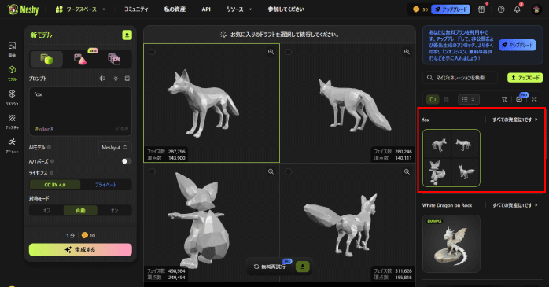Switch to folder view in assets panel
This screenshot has width=549, height=287.
433,99
